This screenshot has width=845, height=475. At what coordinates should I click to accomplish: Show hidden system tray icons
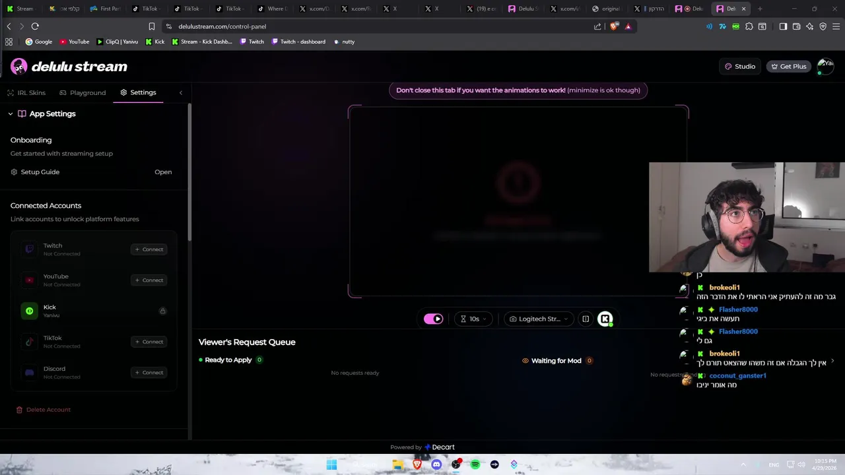[x=743, y=464]
